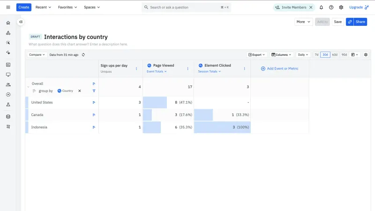
Task: Click the Indonesia 3 (100%) Element Clicked cell
Action: coord(222,127)
